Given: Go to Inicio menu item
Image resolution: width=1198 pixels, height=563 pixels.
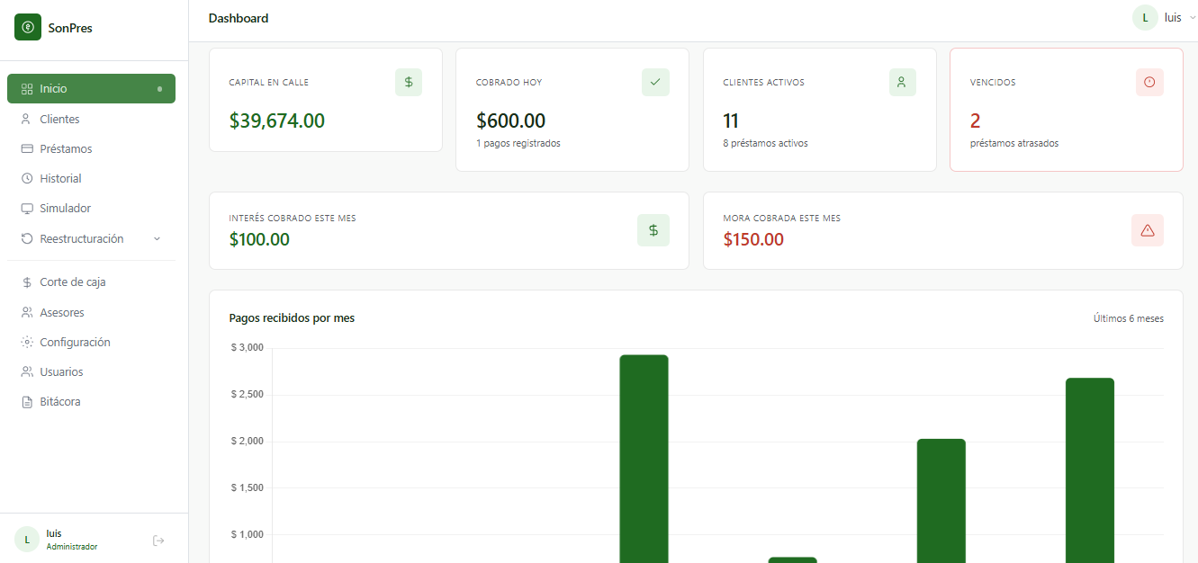Looking at the screenshot, I should tap(91, 89).
